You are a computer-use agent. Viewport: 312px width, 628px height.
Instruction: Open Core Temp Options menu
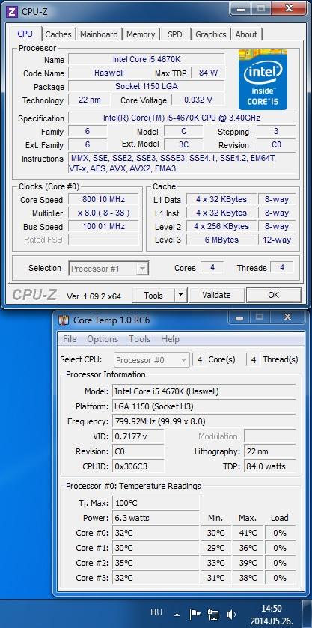pos(103,339)
